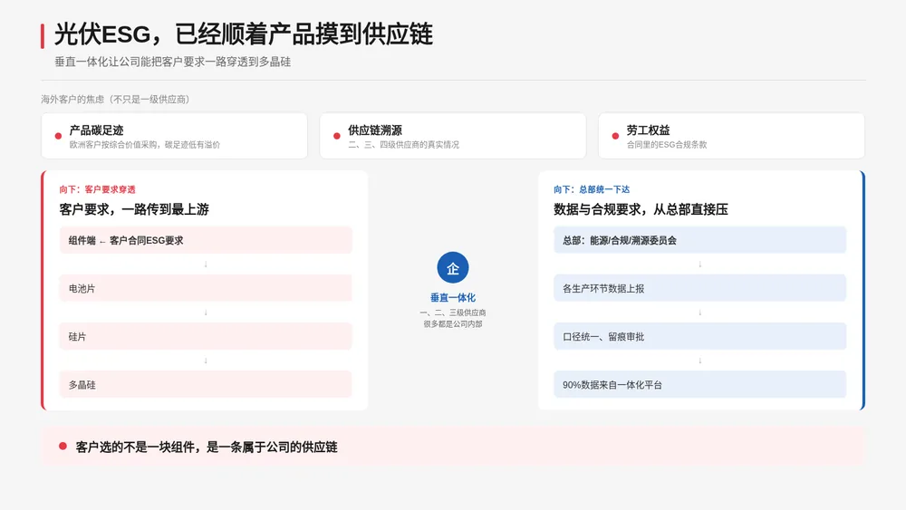Click the 垂直一体化 blue label
This screenshot has height=510, width=906.
pos(452,297)
